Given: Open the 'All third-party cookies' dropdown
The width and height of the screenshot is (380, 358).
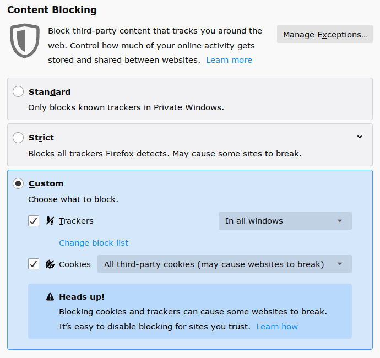Looking at the screenshot, I should pyautogui.click(x=224, y=264).
